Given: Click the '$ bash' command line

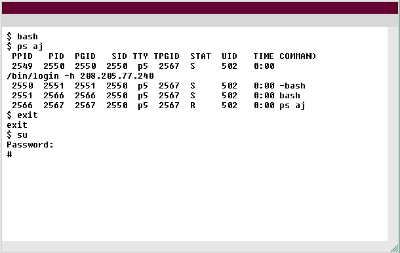Looking at the screenshot, I should [x=22, y=37].
